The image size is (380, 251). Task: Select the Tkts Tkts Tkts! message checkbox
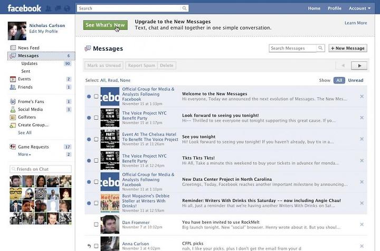(x=96, y=161)
